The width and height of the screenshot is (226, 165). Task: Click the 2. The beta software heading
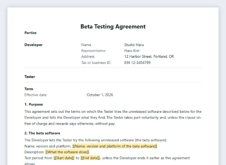tap(42, 133)
